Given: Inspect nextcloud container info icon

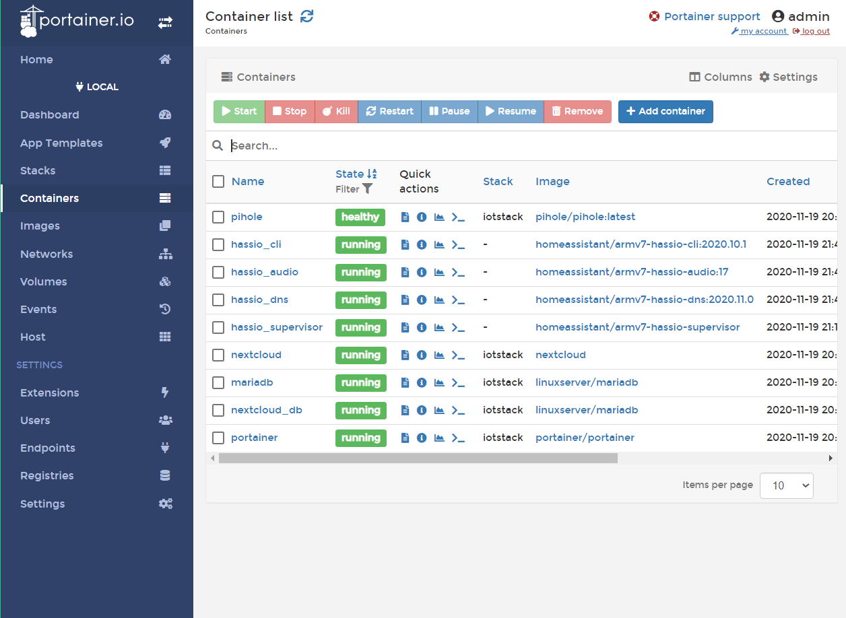Looking at the screenshot, I should point(422,355).
